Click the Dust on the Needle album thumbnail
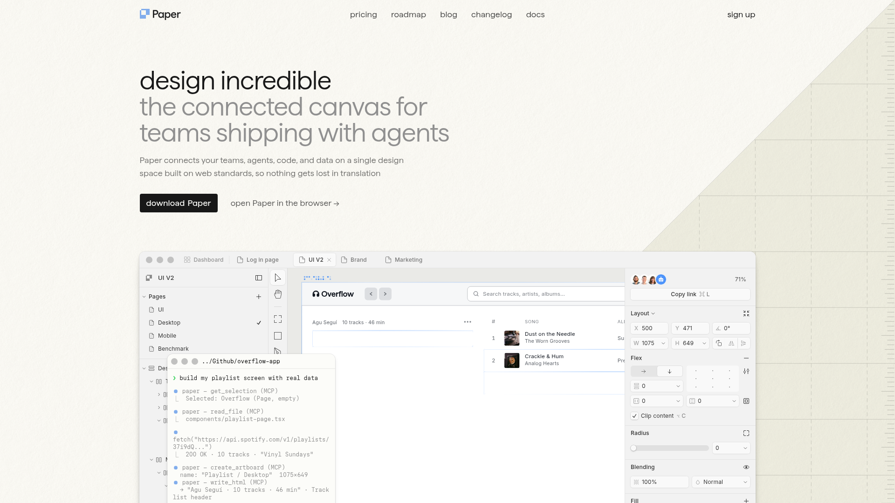The image size is (895, 503). coord(512,338)
